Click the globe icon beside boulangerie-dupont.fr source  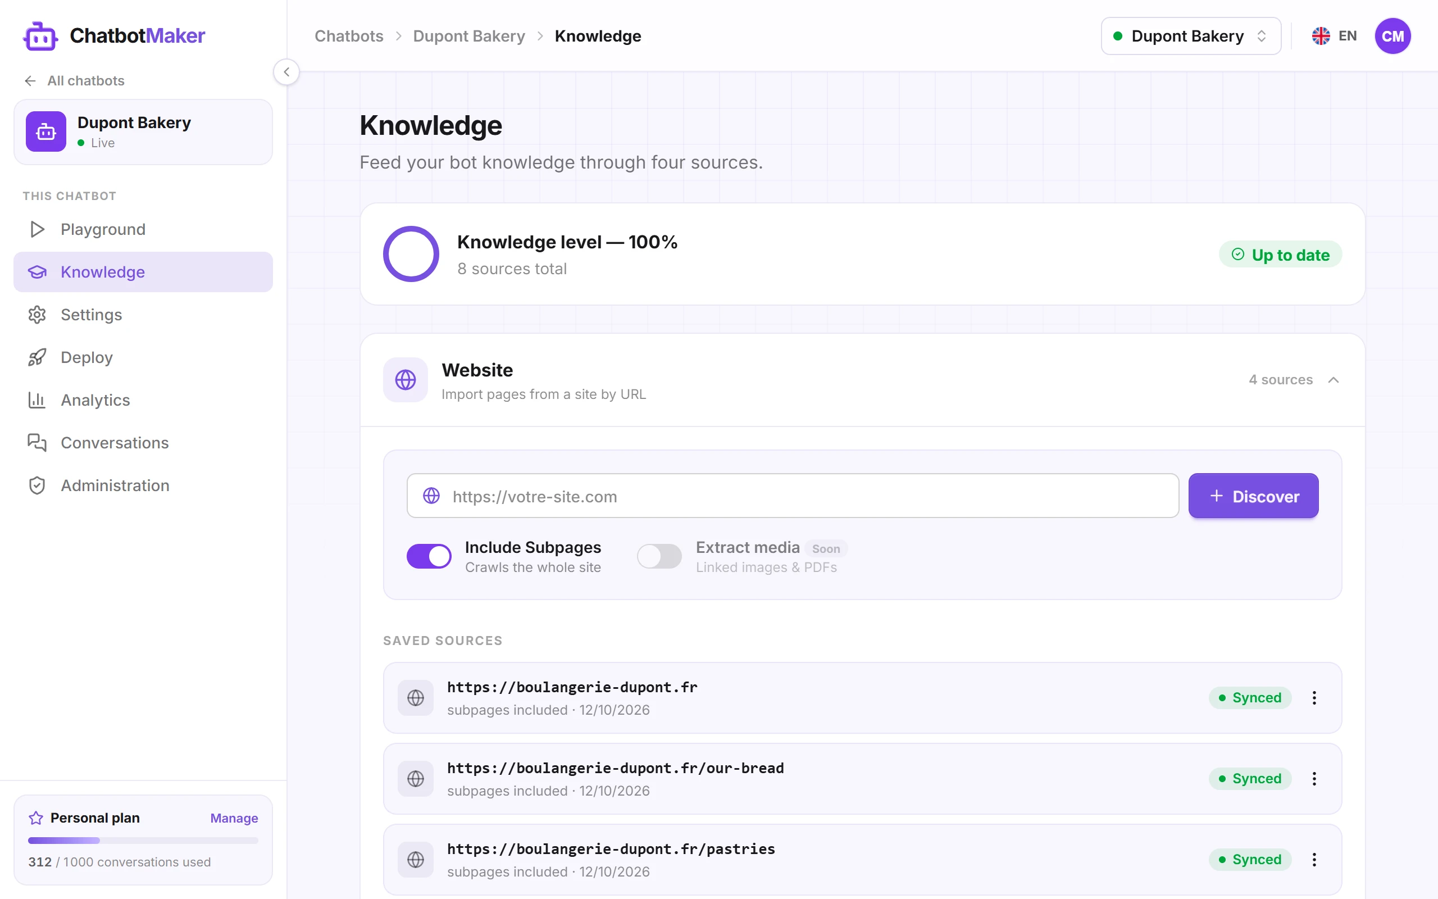click(415, 697)
